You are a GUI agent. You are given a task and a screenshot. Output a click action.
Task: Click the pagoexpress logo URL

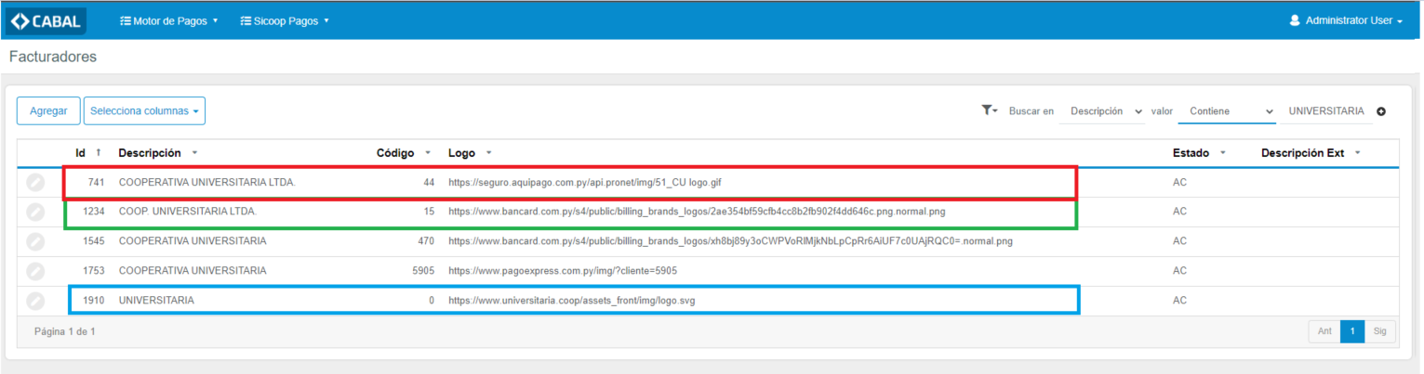click(x=563, y=271)
